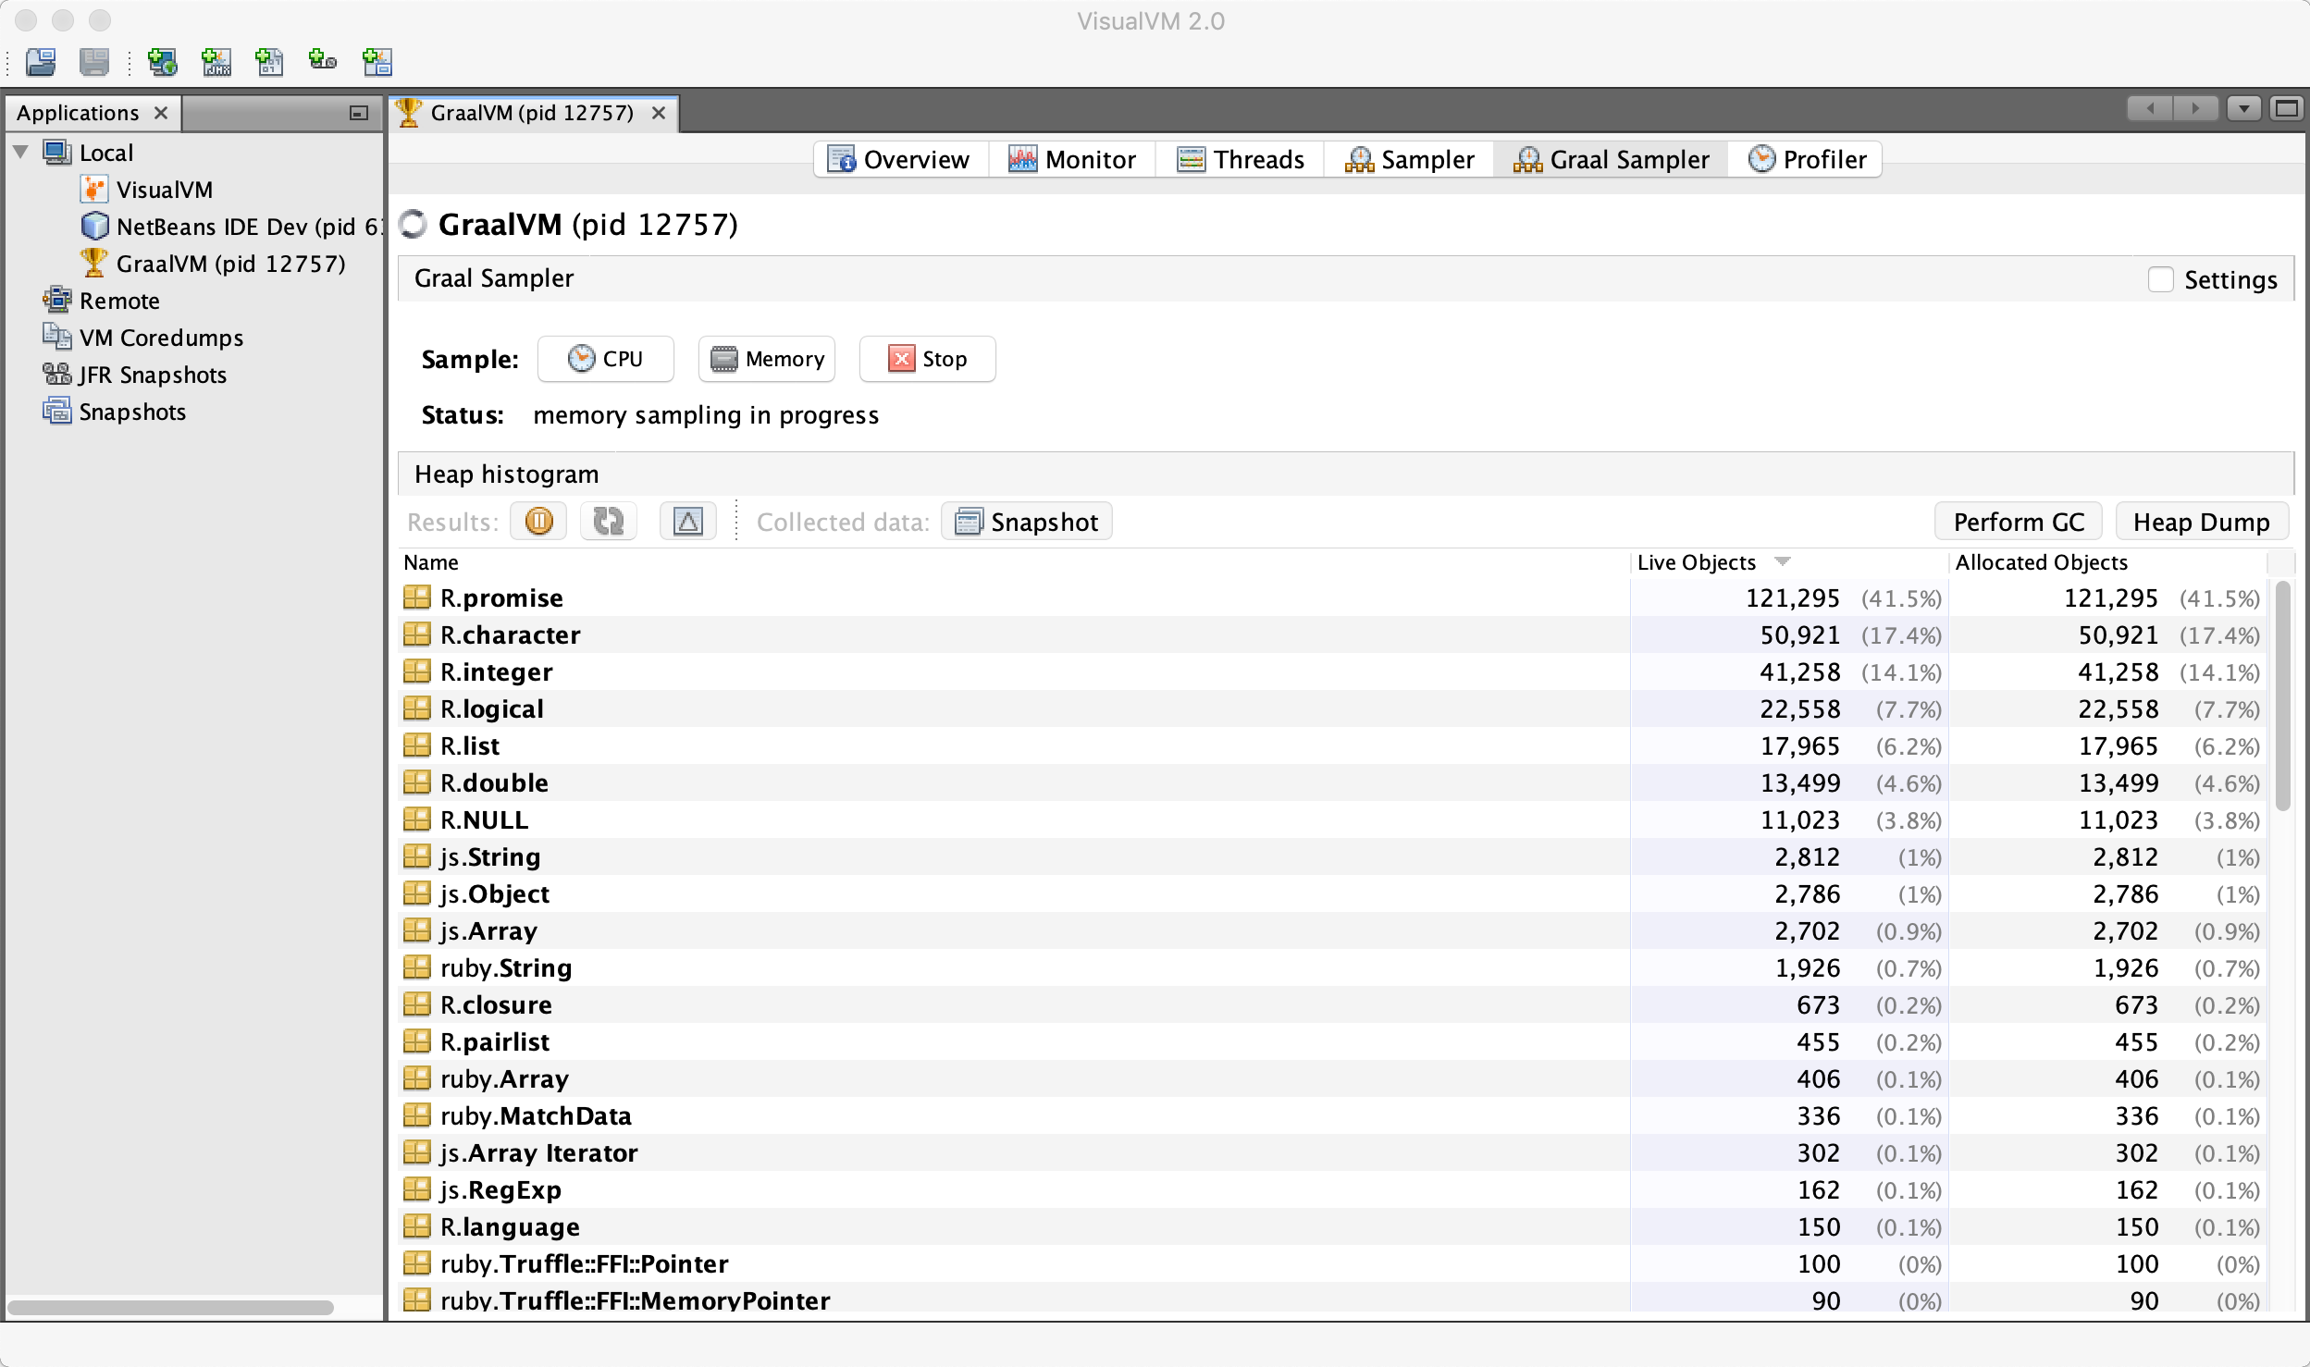Minimize the Applications panel
The width and height of the screenshot is (2310, 1367).
coord(359,113)
